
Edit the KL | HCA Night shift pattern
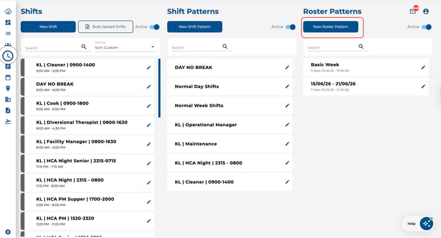(287, 162)
